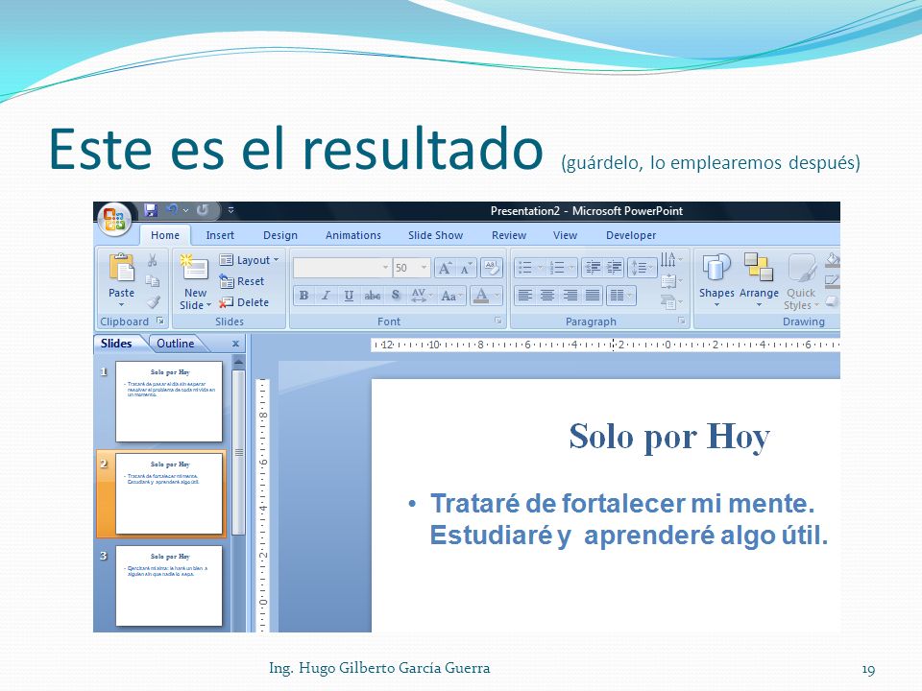Switch to the View tab
Viewport: 922px width, 691px height.
pos(565,235)
